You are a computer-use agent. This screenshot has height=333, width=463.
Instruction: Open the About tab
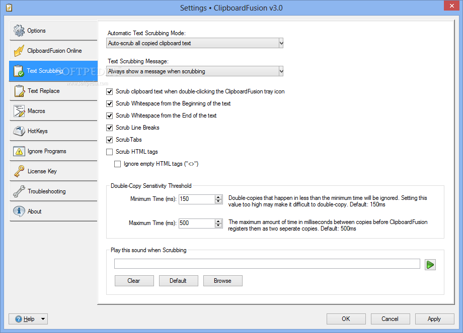click(x=53, y=211)
